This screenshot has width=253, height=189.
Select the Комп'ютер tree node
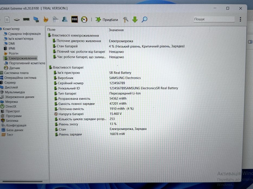pyautogui.click(x=10, y=29)
